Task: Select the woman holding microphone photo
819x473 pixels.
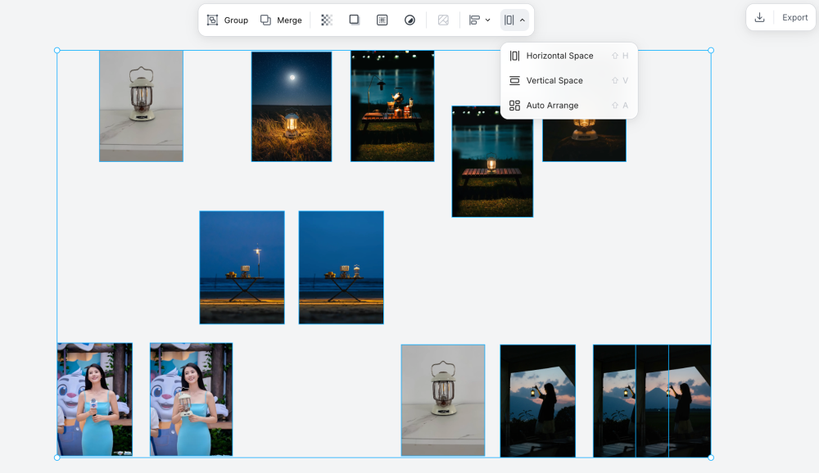Action: pyautogui.click(x=94, y=399)
